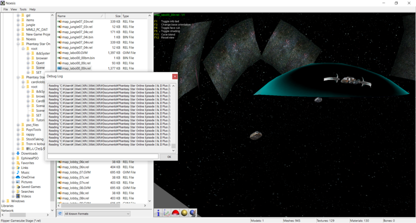The width and height of the screenshot is (416, 223).
Task: Click the Saved Games folder icon
Action: click(x=18, y=187)
